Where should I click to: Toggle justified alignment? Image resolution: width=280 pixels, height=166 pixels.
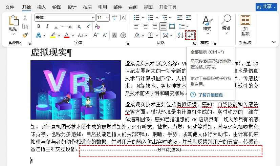(x=163, y=26)
